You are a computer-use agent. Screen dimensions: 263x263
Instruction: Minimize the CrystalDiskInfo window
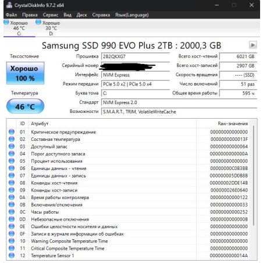[217, 5]
